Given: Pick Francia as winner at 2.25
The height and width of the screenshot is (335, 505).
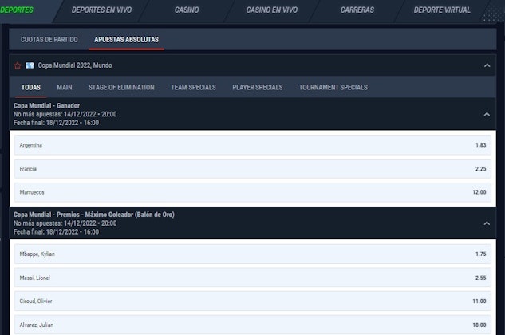Looking at the screenshot, I should tap(252, 168).
